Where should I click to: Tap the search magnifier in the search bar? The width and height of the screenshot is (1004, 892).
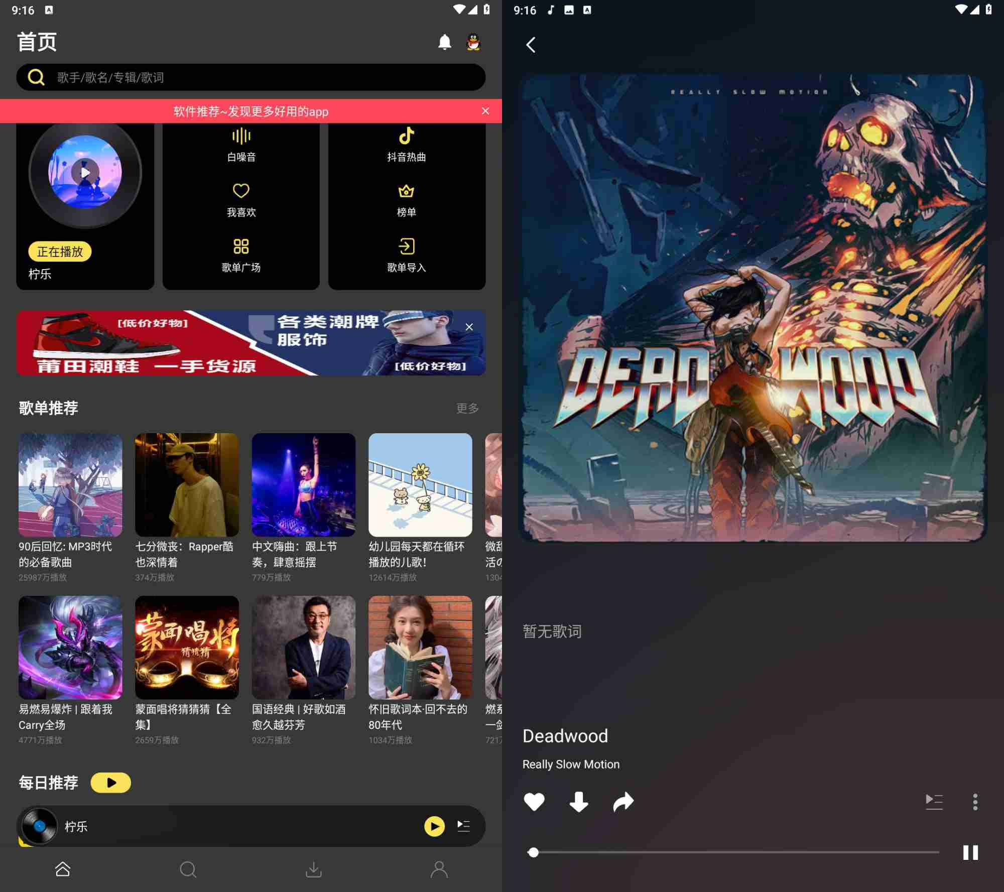point(36,77)
